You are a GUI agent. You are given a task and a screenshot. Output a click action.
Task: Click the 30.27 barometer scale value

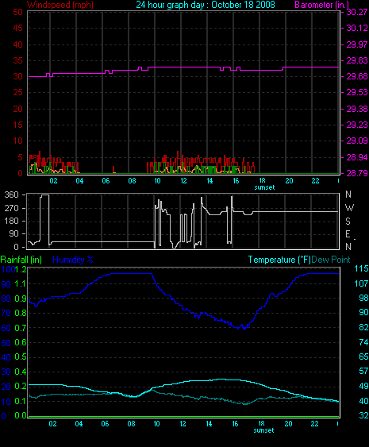pyautogui.click(x=357, y=12)
